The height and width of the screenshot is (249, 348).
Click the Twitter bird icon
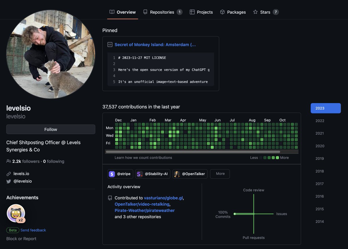(9, 181)
